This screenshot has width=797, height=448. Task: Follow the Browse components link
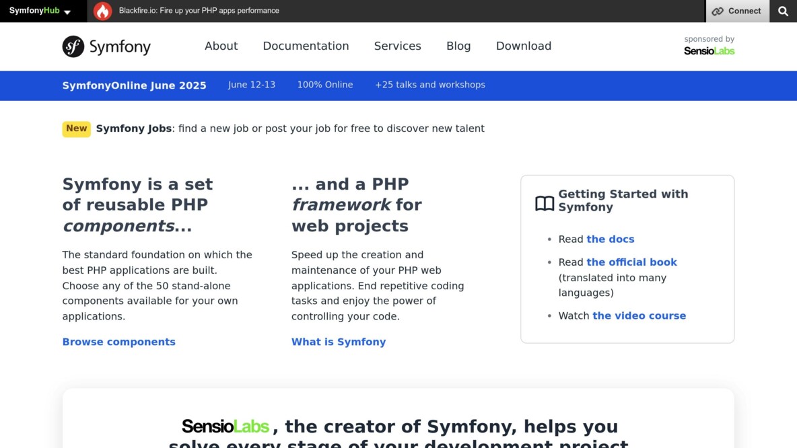pos(119,342)
